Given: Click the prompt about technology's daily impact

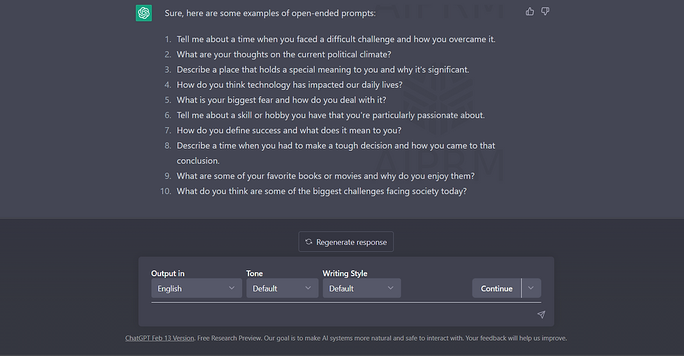Looking at the screenshot, I should (x=290, y=84).
